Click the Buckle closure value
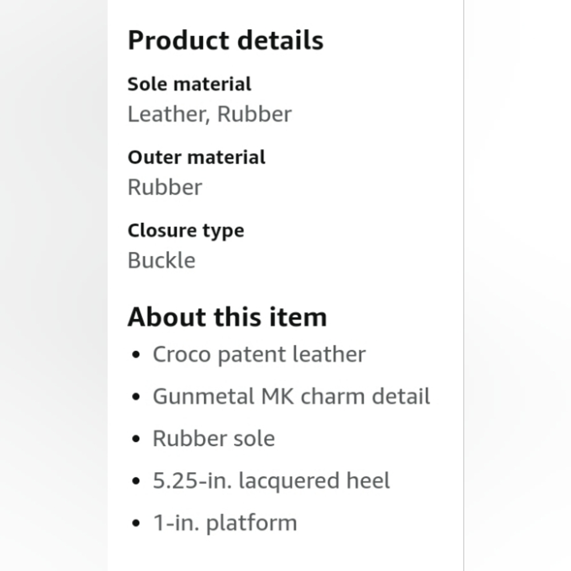This screenshot has height=571, width=571. point(162,260)
